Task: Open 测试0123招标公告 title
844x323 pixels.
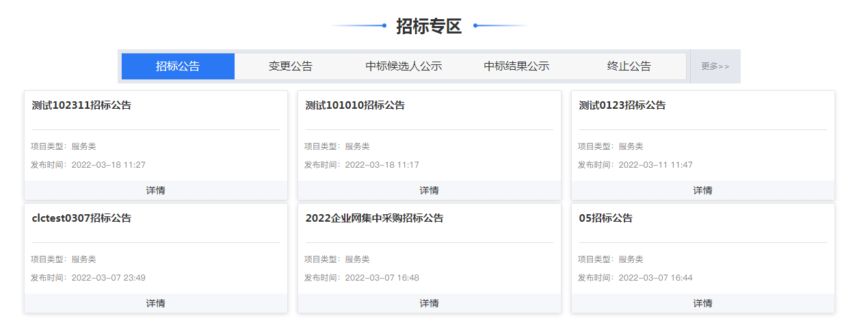Action: (622, 105)
